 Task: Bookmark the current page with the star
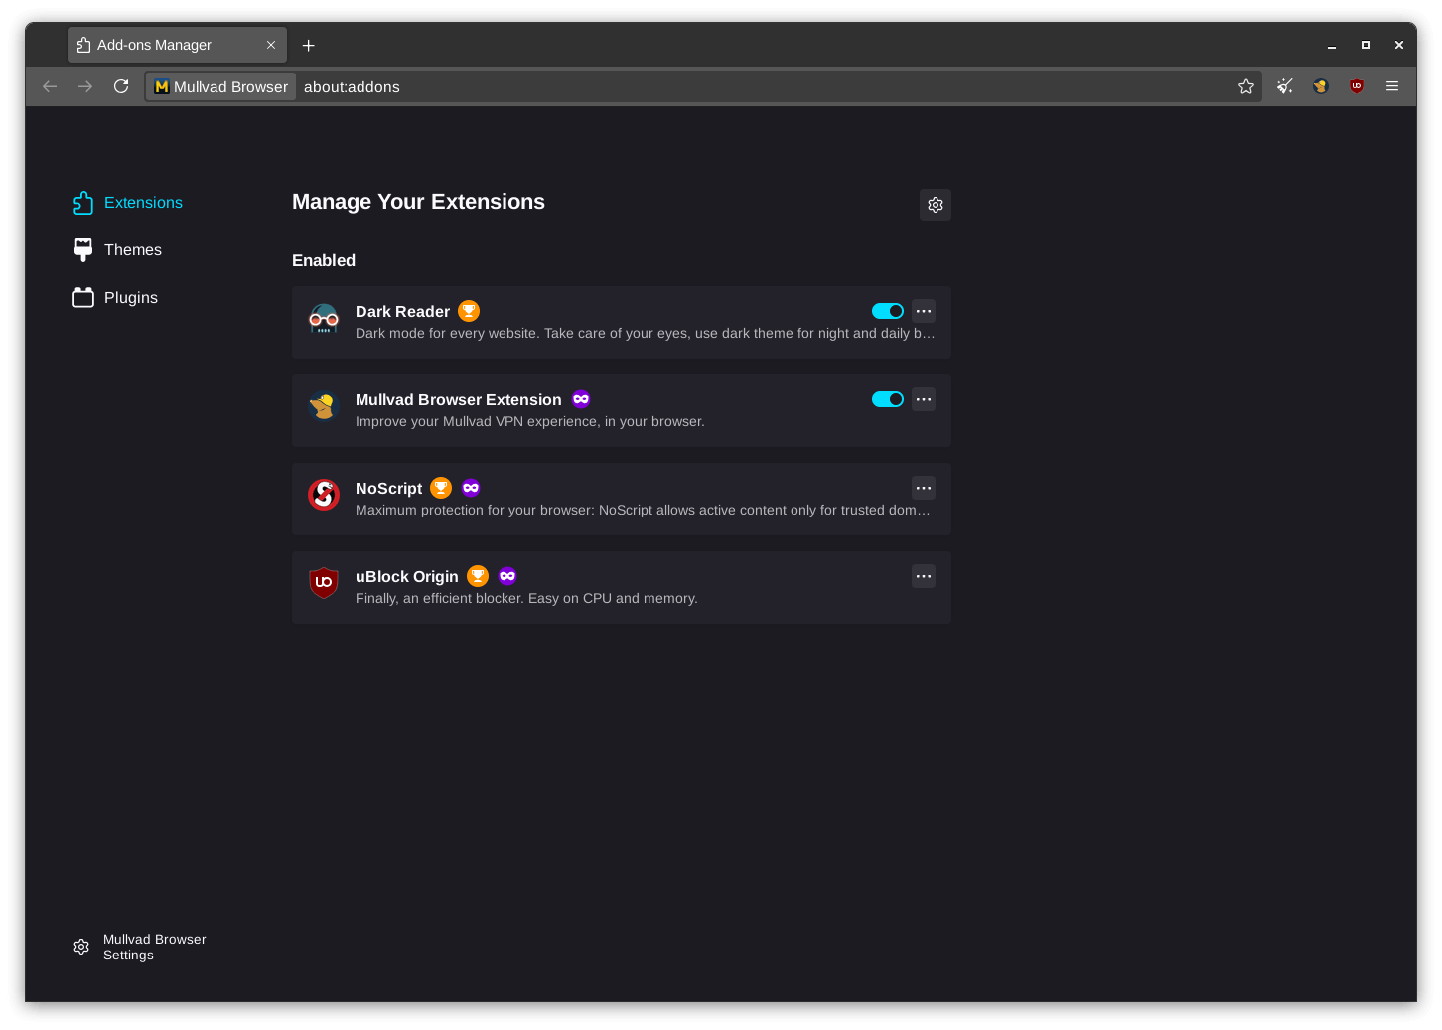click(x=1246, y=86)
